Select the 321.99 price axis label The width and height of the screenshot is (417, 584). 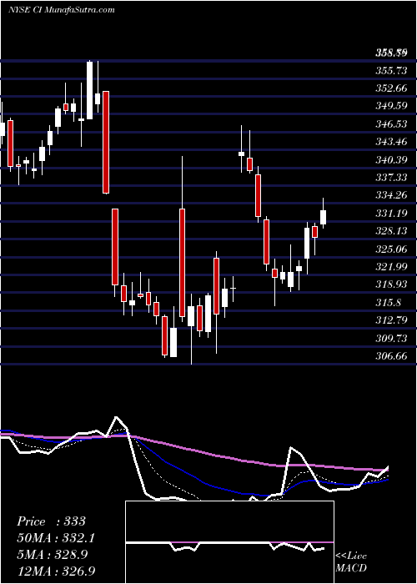[x=391, y=267]
